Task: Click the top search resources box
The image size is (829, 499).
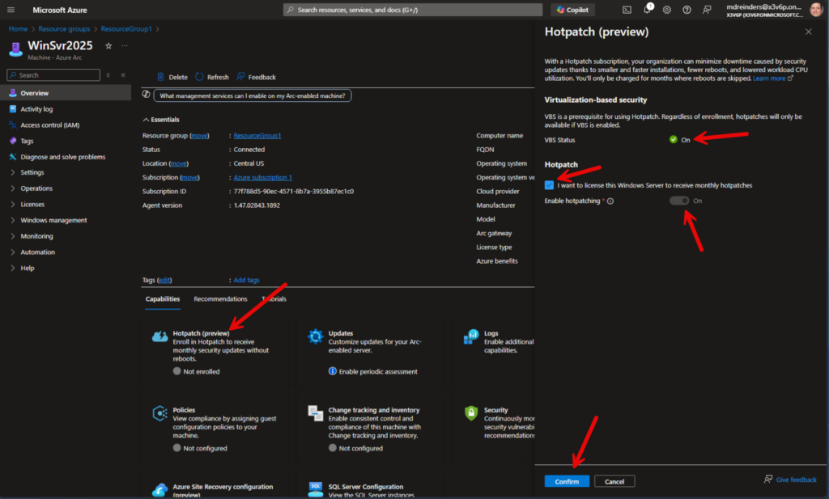Action: pyautogui.click(x=412, y=10)
